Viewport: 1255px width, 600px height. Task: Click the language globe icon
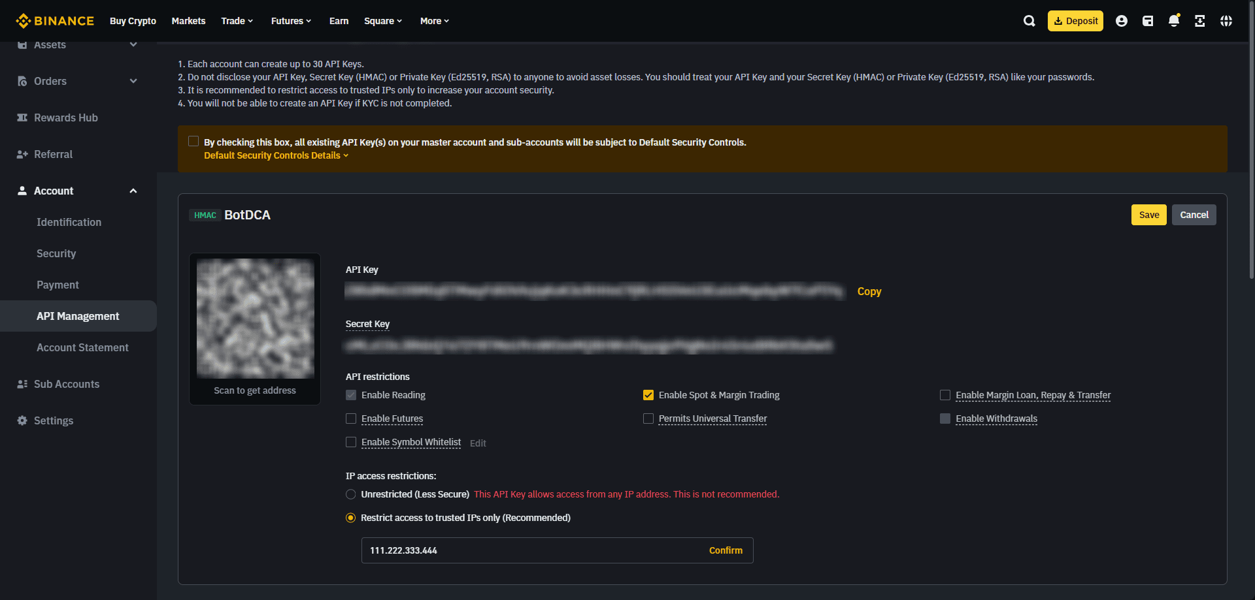1226,21
